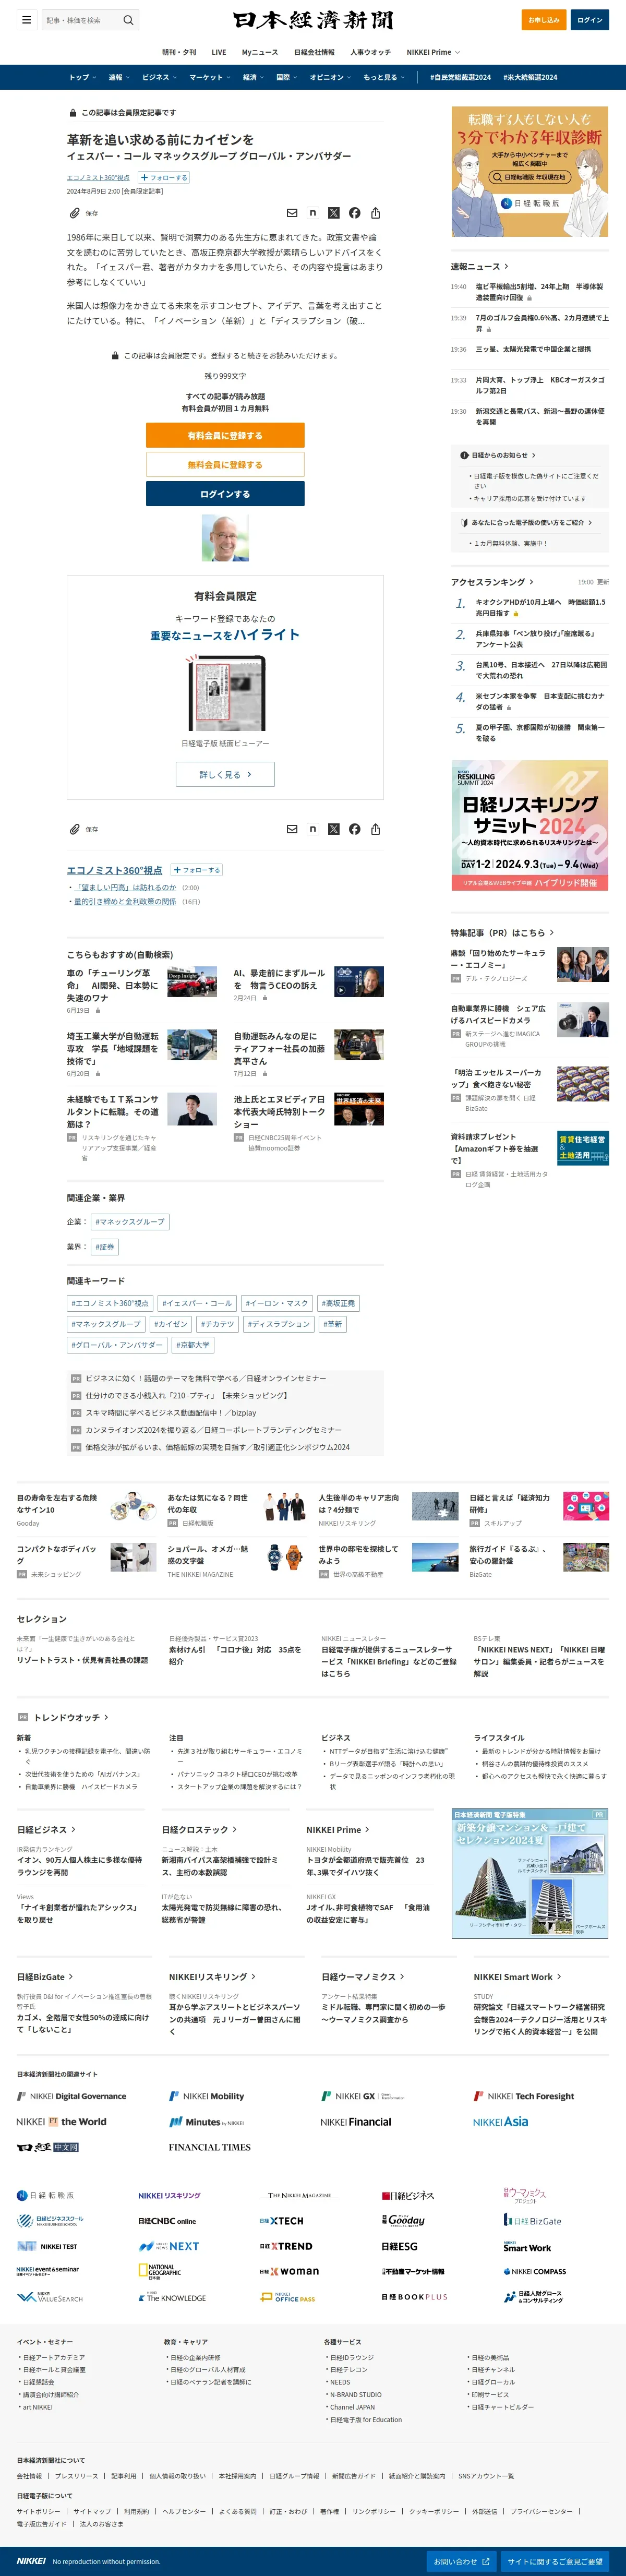Screen dimensions: 626x2576
Task: Open the NIKKEI Prime dropdown in the top menu
Action: click(433, 52)
